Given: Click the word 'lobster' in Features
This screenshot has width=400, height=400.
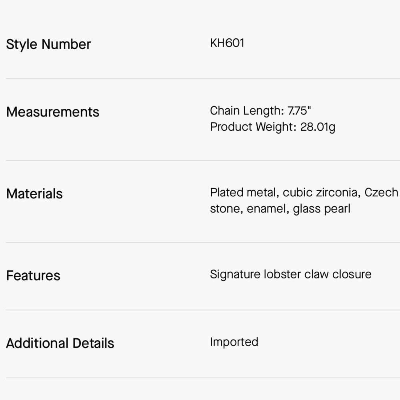Looking at the screenshot, I should (282, 274).
